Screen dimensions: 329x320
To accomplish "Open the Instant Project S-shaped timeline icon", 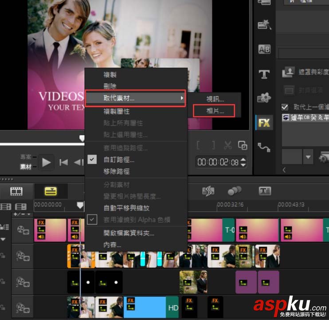I will click(208, 191).
